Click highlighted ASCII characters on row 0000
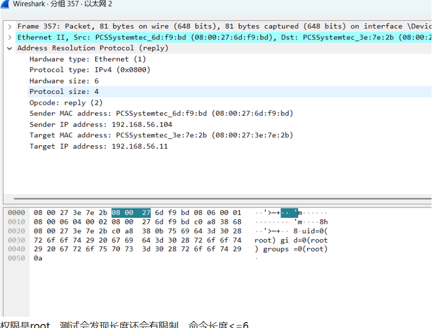The image size is (434, 328). (x=289, y=213)
